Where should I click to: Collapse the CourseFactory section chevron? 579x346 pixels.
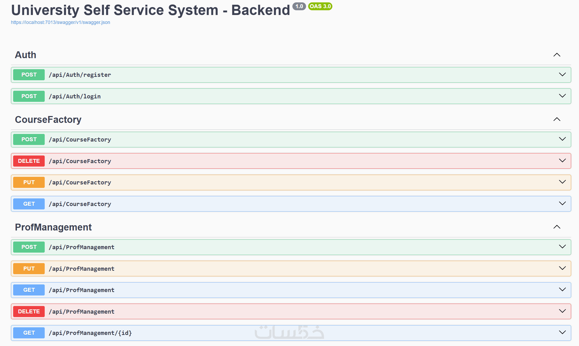[557, 119]
